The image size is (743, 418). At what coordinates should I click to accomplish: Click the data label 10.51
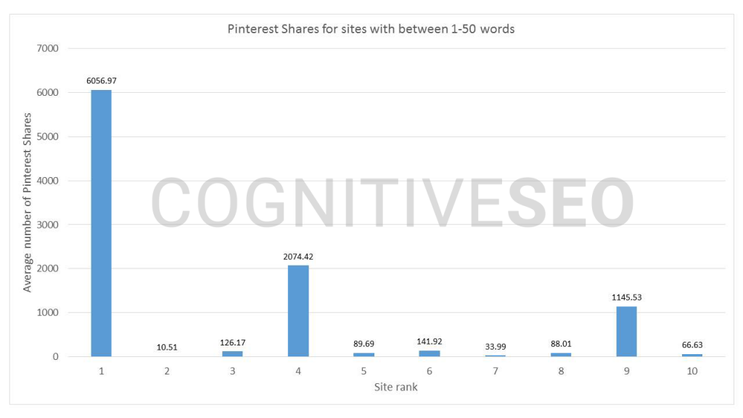click(x=167, y=347)
